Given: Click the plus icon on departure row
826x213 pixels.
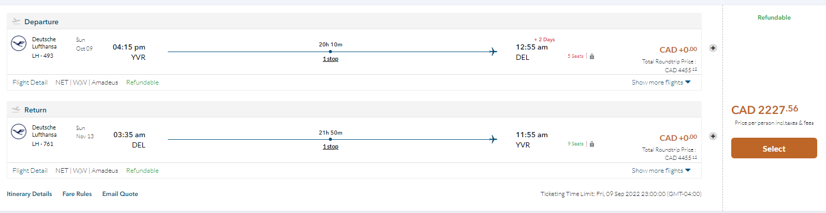Looking at the screenshot, I should pos(713,48).
